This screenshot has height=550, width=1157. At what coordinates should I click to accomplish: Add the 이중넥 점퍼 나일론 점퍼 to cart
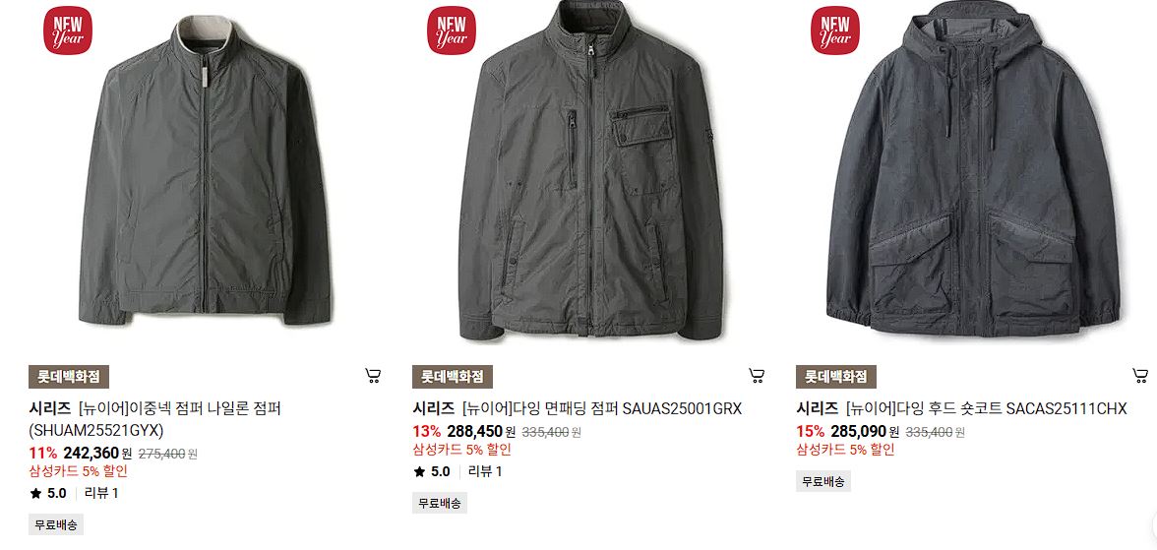pyautogui.click(x=374, y=376)
